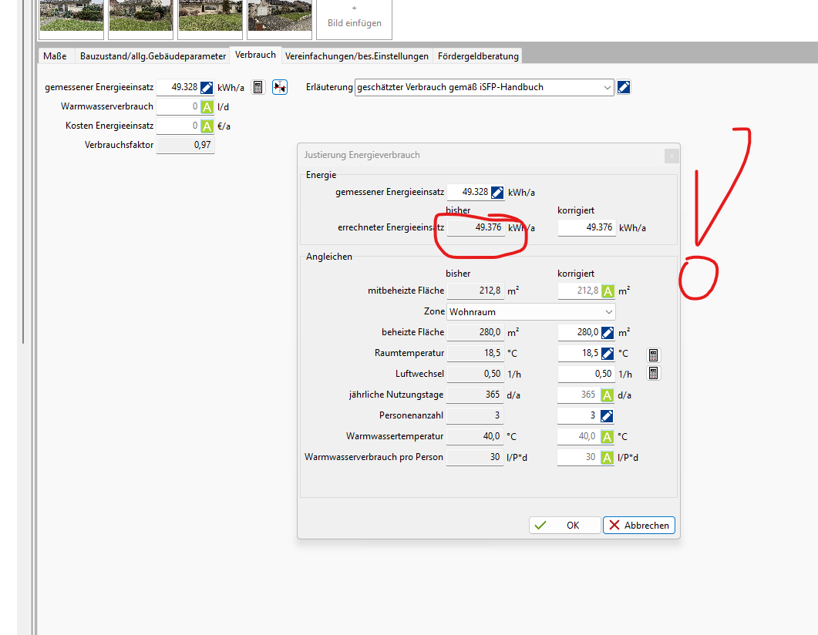818x635 pixels.
Task: Click calculator icon beside Luftwechsel
Action: coord(653,374)
